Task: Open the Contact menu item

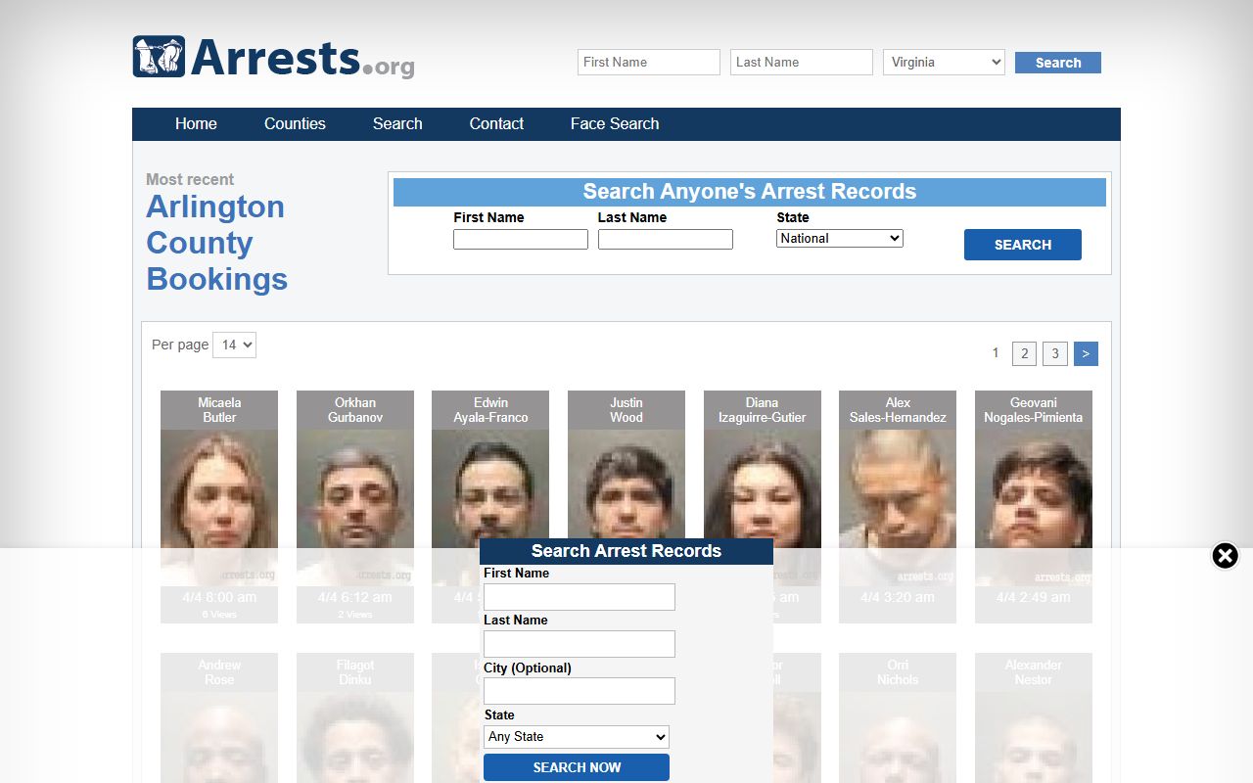Action: pos(496,123)
